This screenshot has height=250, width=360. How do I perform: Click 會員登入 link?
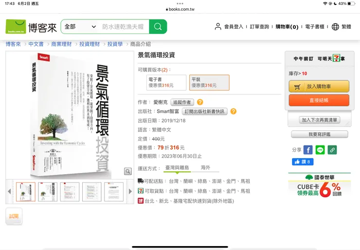point(234,27)
